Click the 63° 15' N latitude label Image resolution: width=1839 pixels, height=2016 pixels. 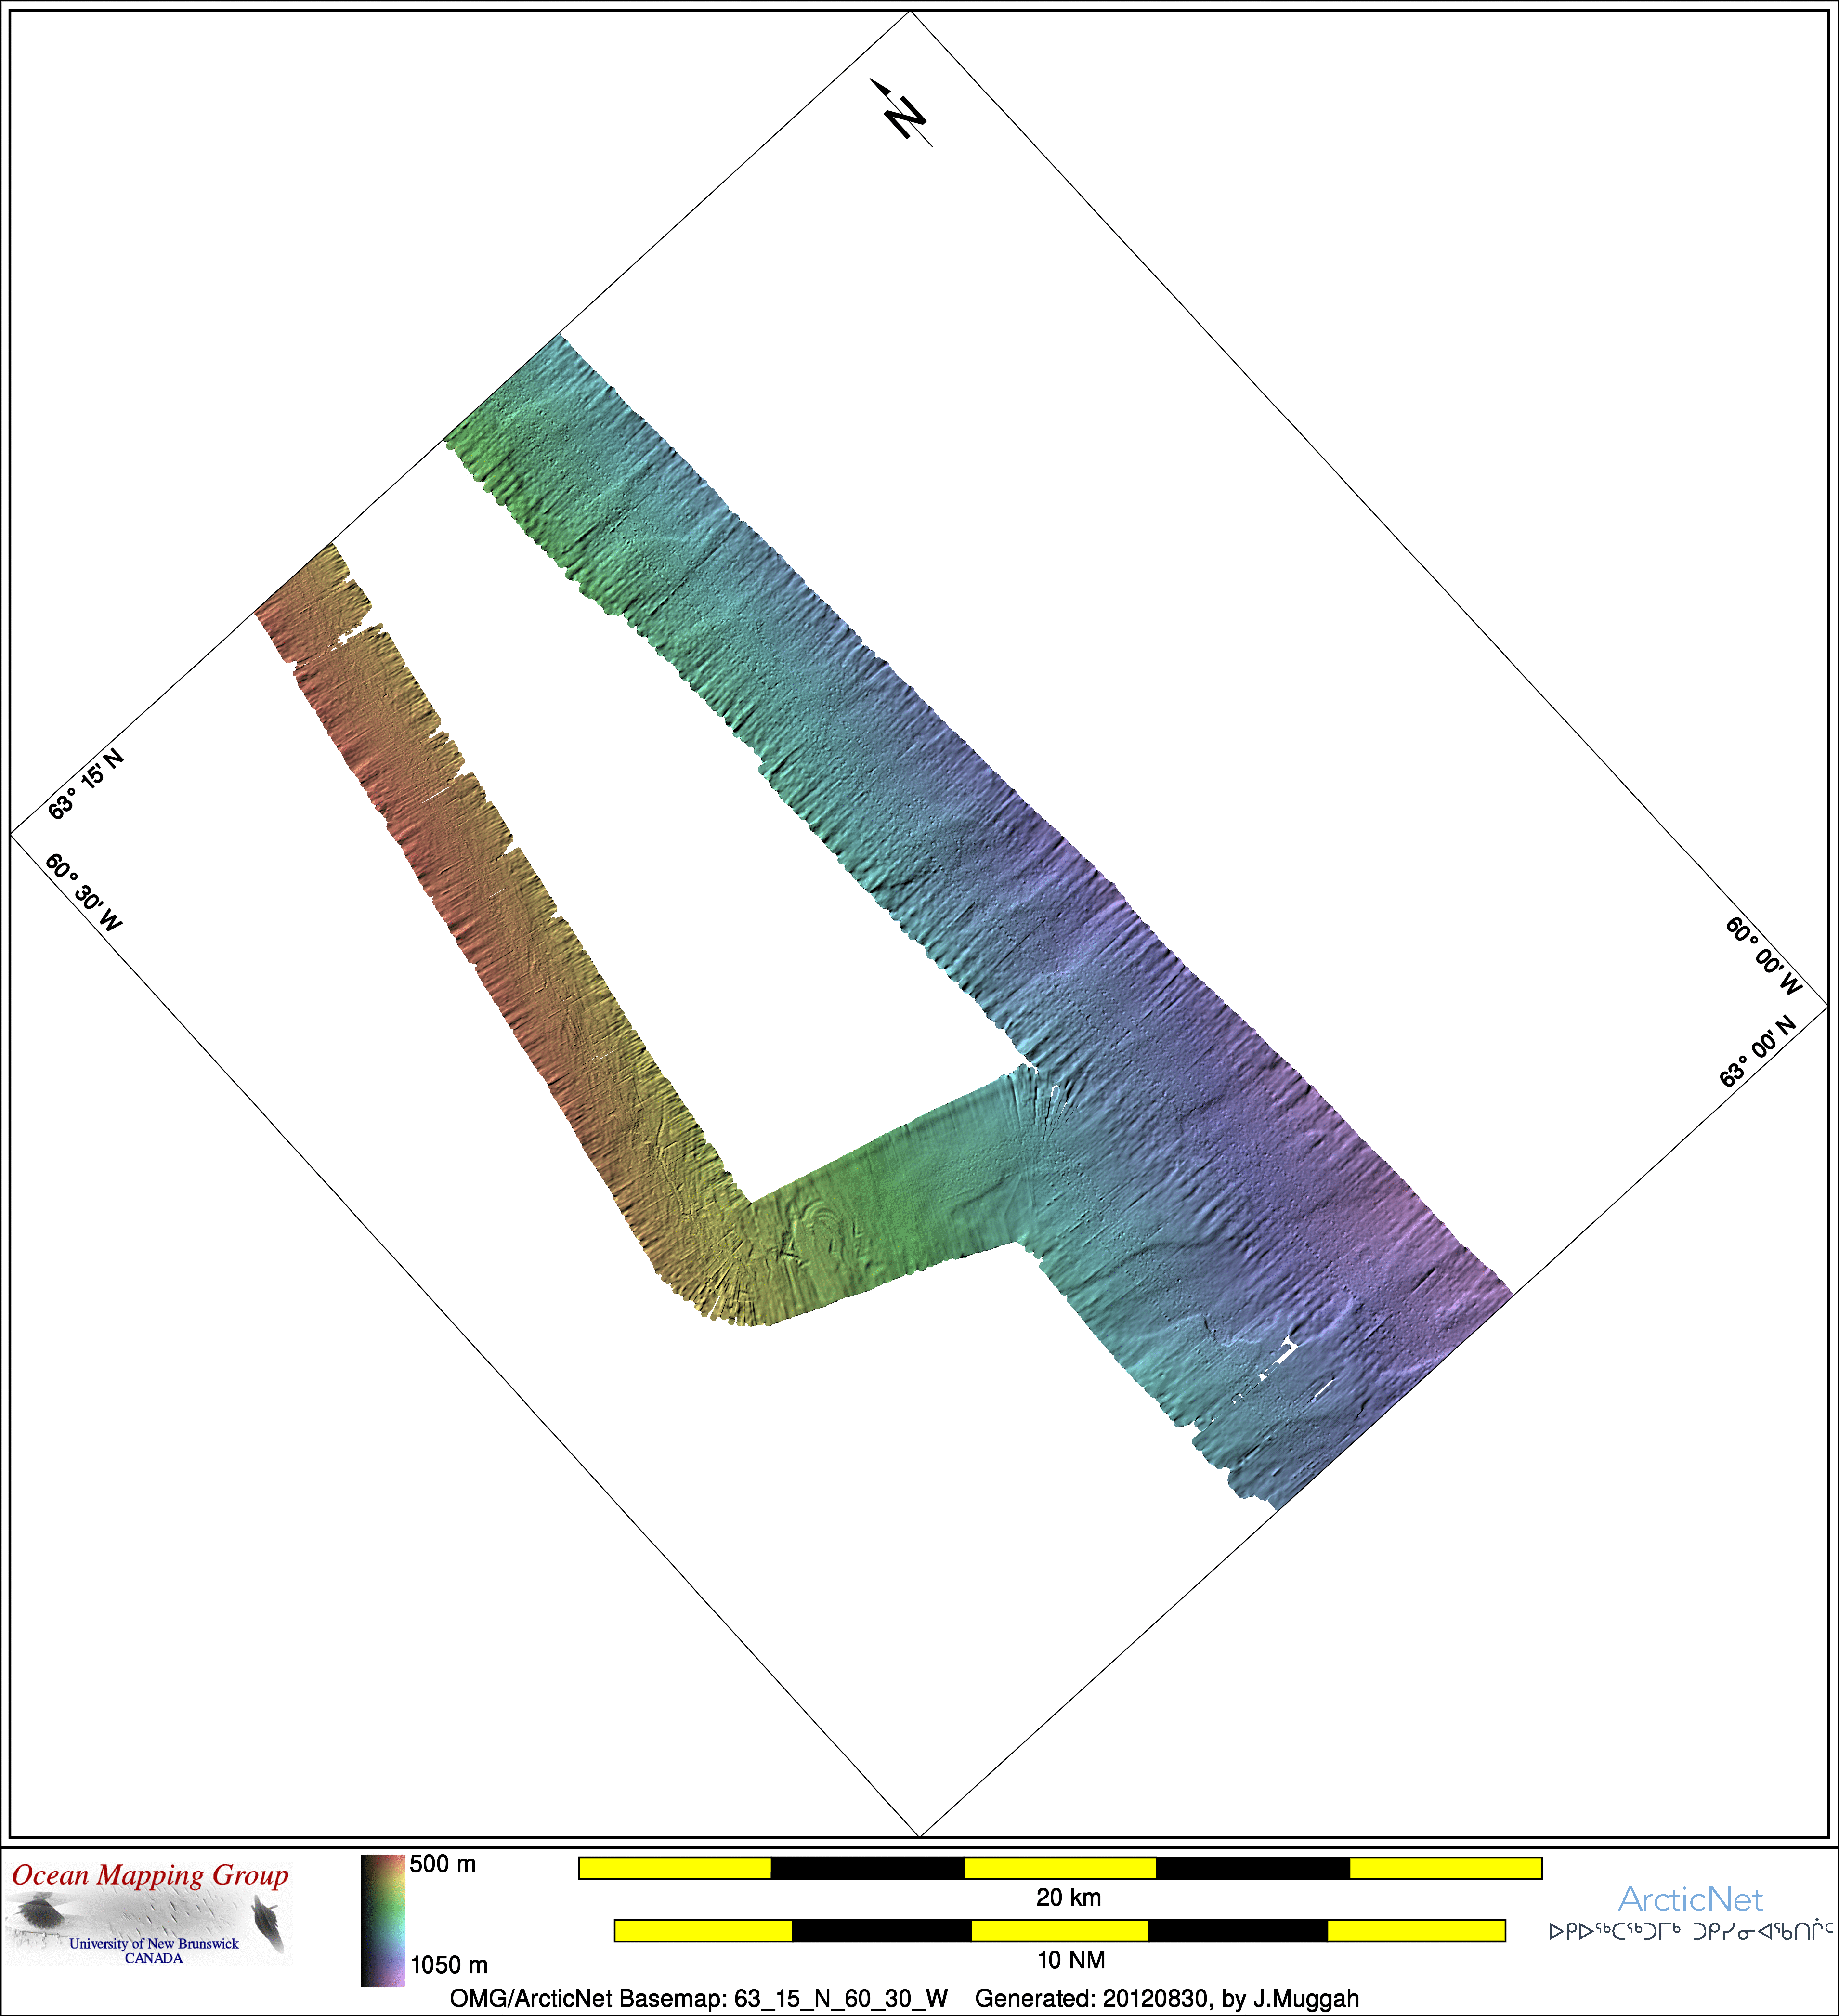87,783
